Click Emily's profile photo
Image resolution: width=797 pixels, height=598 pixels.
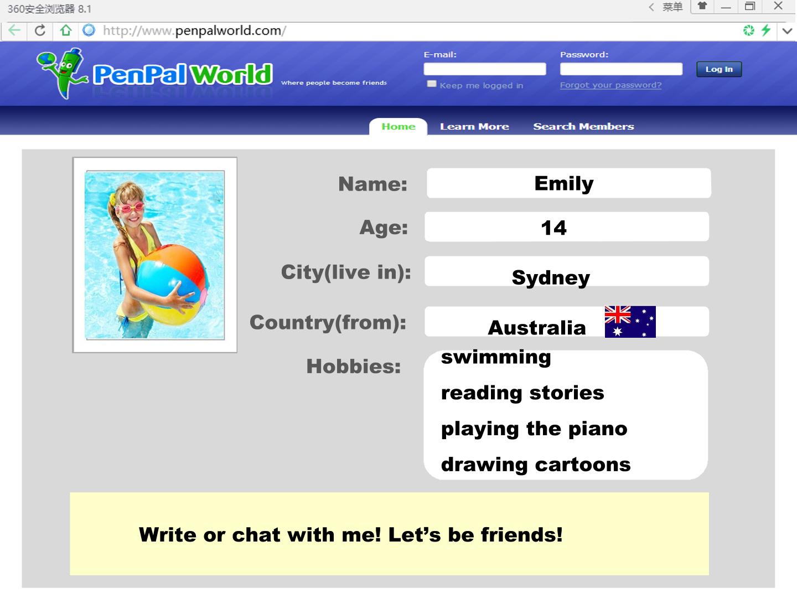(154, 255)
